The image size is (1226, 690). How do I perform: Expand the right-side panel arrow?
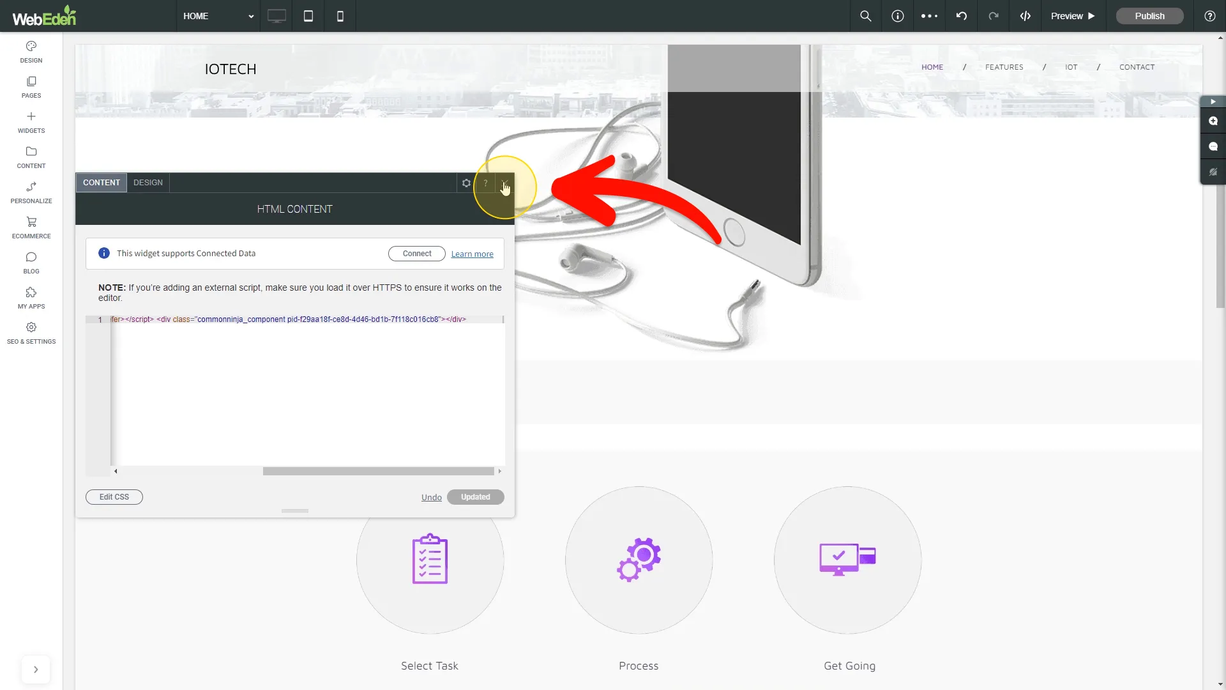pos(1213,102)
